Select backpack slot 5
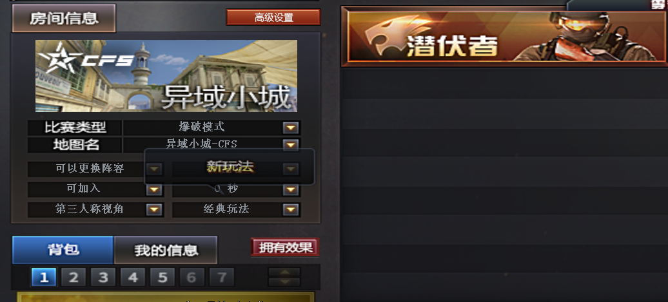 (x=162, y=278)
